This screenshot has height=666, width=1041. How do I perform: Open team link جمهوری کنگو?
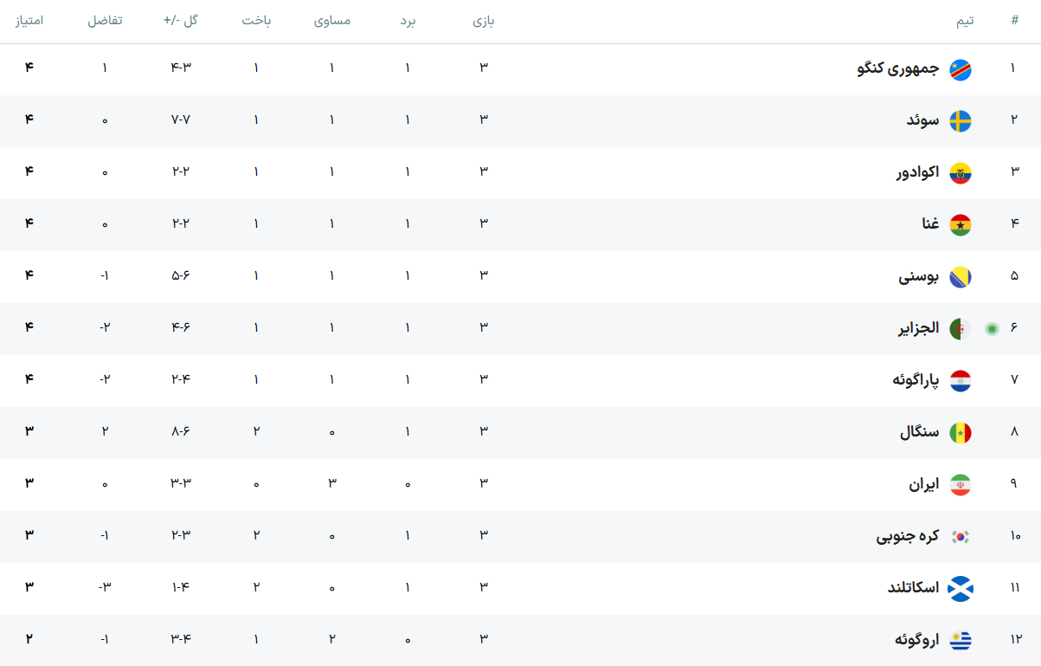pyautogui.click(x=897, y=68)
